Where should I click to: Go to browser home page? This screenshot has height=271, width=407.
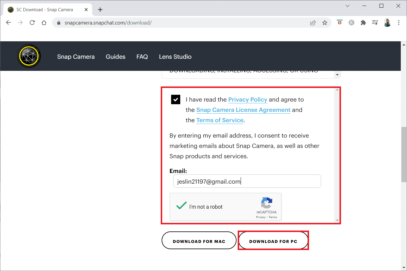pyautogui.click(x=44, y=23)
